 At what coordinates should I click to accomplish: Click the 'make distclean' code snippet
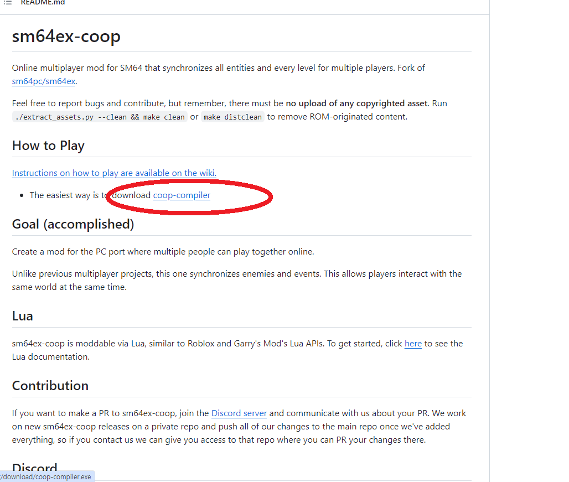click(232, 117)
